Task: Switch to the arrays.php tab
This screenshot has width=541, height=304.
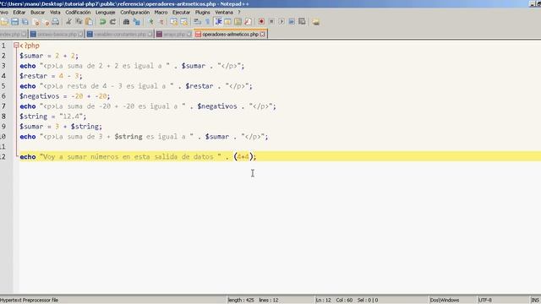Action: tap(174, 35)
